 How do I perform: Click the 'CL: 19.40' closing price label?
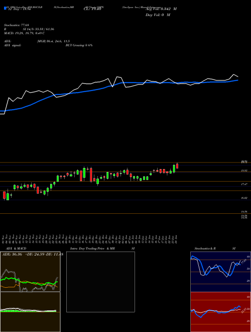[92, 9]
